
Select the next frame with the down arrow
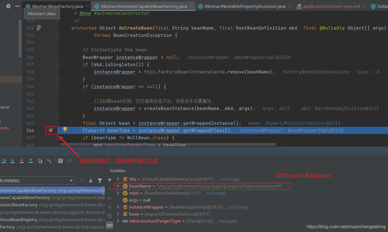(91, 181)
